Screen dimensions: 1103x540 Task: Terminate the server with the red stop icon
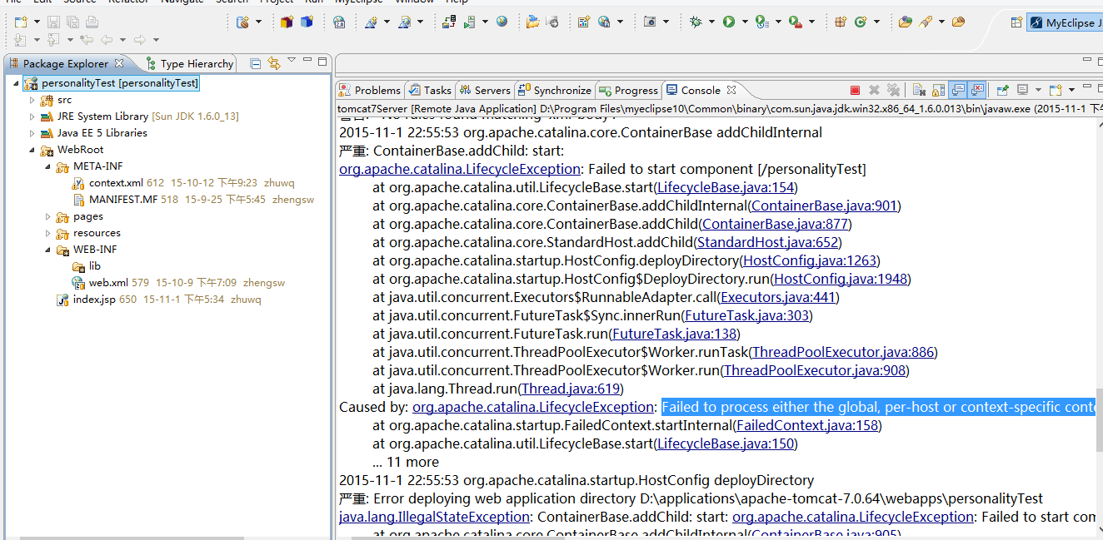(x=855, y=90)
